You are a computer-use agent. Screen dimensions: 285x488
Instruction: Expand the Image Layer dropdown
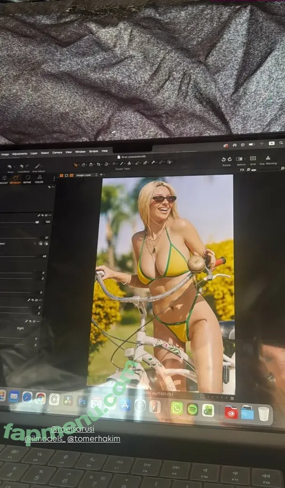click(87, 175)
